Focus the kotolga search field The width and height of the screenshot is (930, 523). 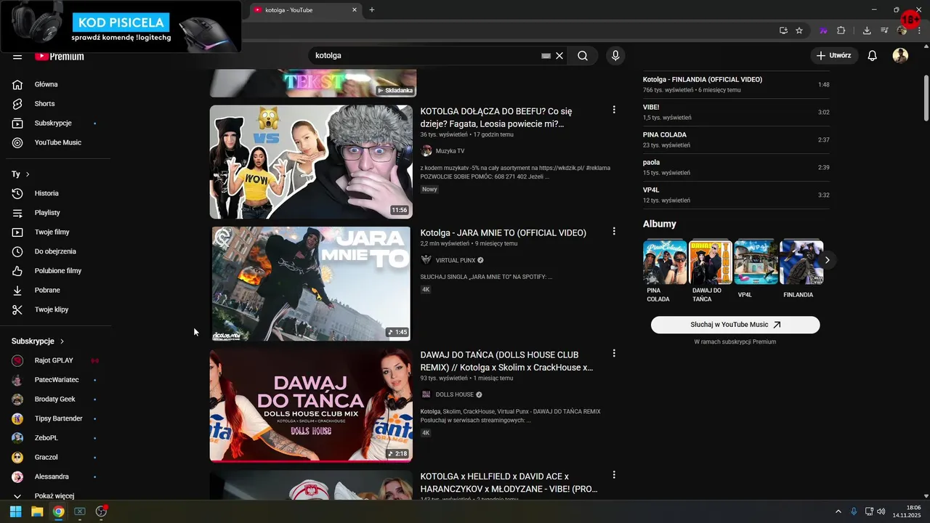(x=425, y=55)
